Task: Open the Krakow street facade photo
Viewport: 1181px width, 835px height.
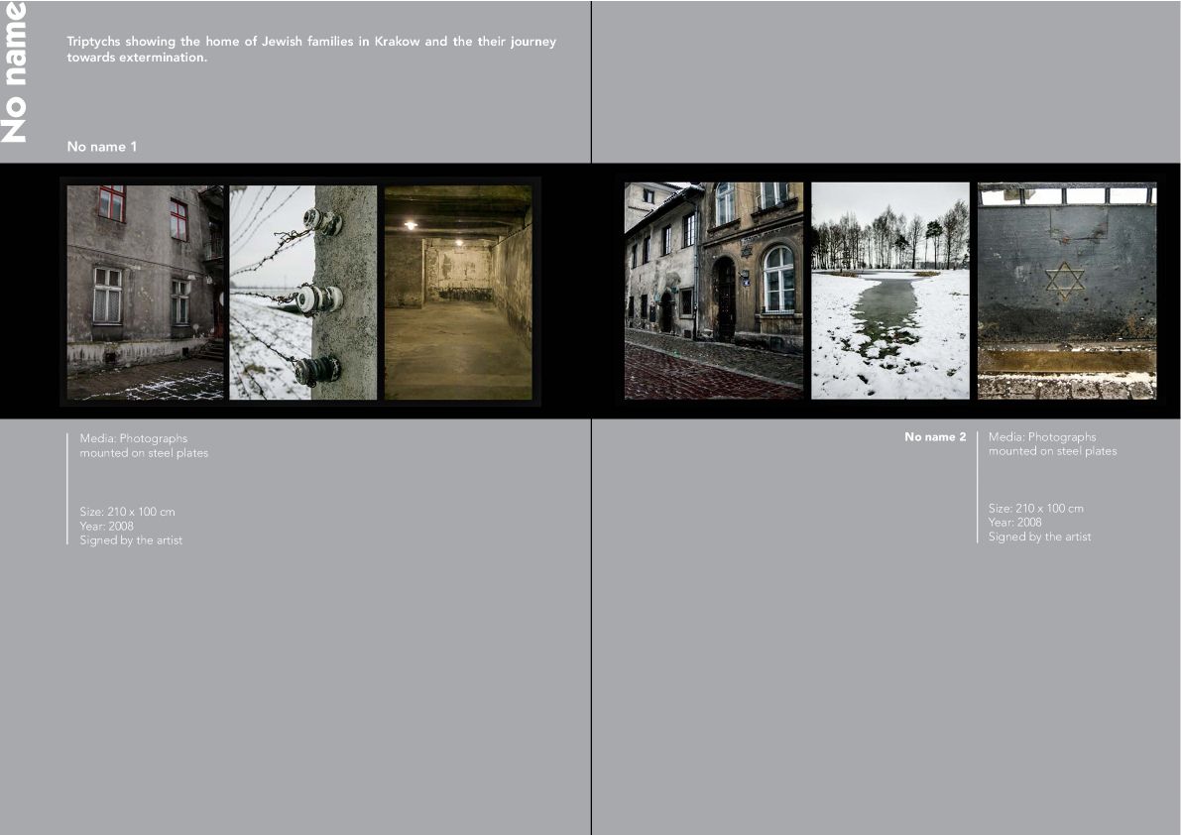Action: 713,291
